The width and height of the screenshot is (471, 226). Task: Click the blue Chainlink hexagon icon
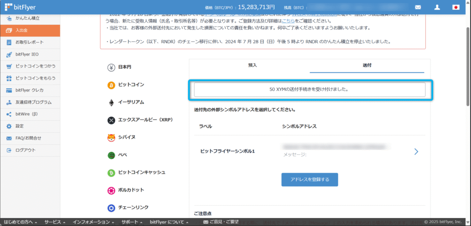[x=111, y=208]
